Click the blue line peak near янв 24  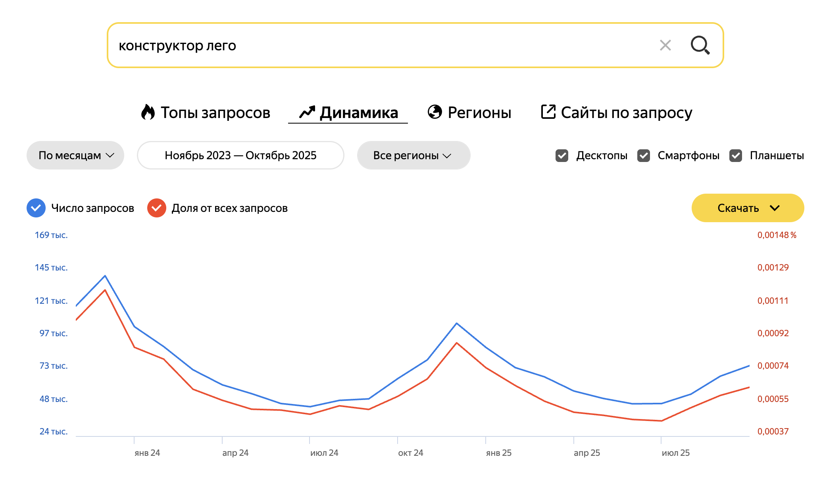point(105,276)
